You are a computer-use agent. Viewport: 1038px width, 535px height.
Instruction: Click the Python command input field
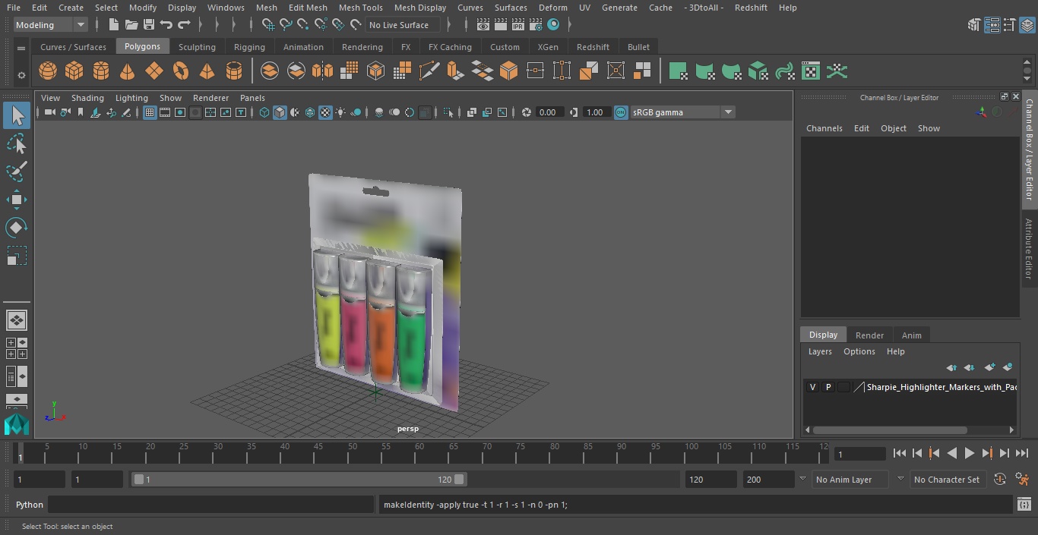pyautogui.click(x=211, y=505)
